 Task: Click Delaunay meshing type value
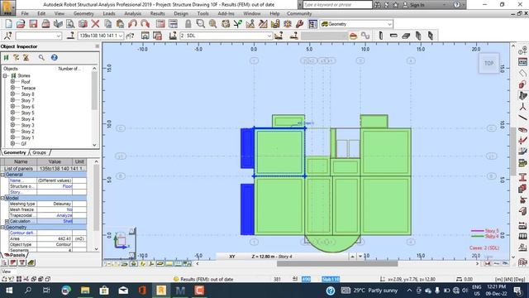coord(55,204)
